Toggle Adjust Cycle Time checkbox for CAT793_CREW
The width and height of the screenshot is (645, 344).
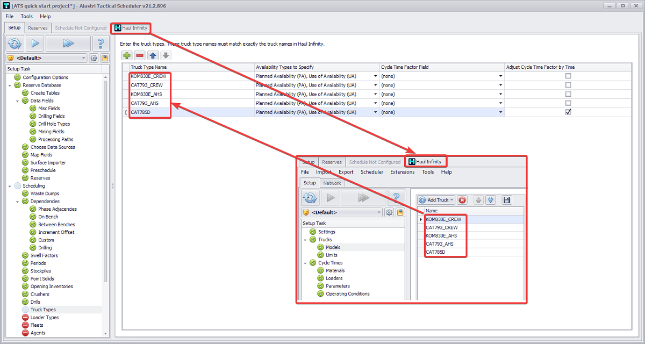click(568, 85)
